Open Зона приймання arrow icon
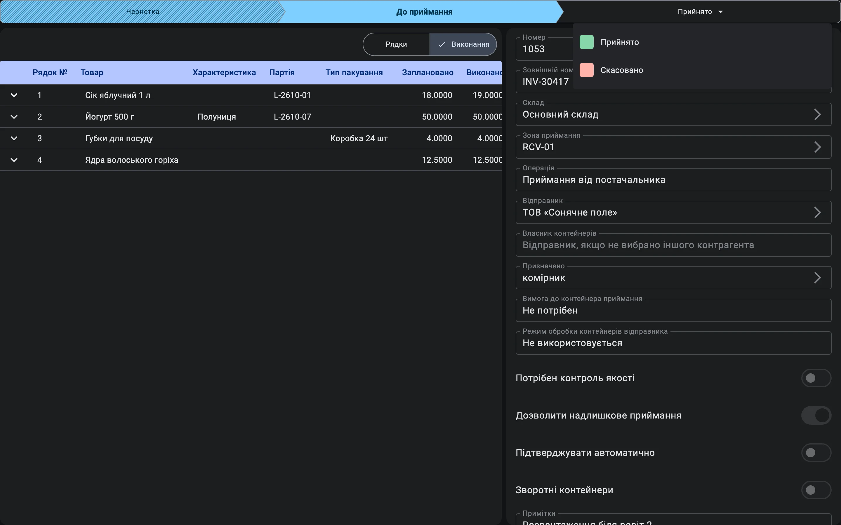 point(817,147)
